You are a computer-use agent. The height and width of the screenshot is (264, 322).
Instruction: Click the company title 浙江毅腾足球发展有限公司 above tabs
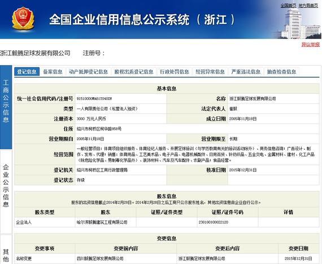(x=35, y=53)
